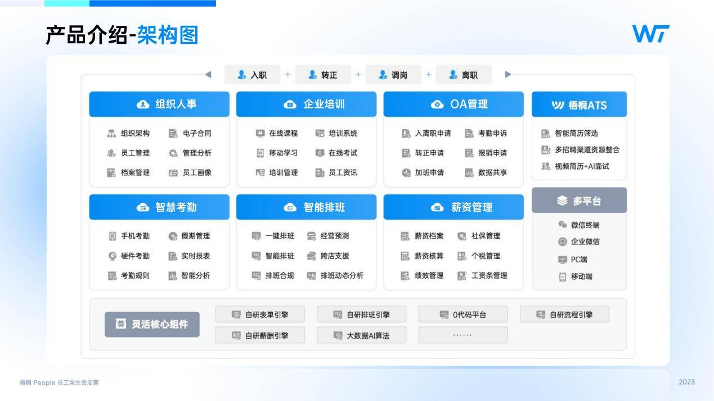Click the 在线课程 icon
Viewport: 714px width, 401px height.
point(260,134)
